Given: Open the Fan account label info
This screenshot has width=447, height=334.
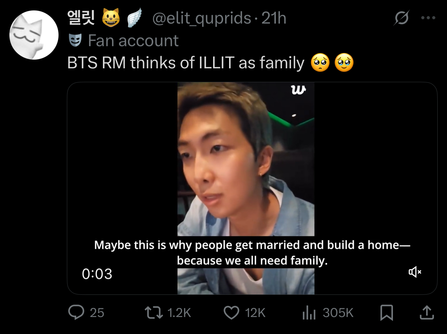Looking at the screenshot, I should (133, 41).
